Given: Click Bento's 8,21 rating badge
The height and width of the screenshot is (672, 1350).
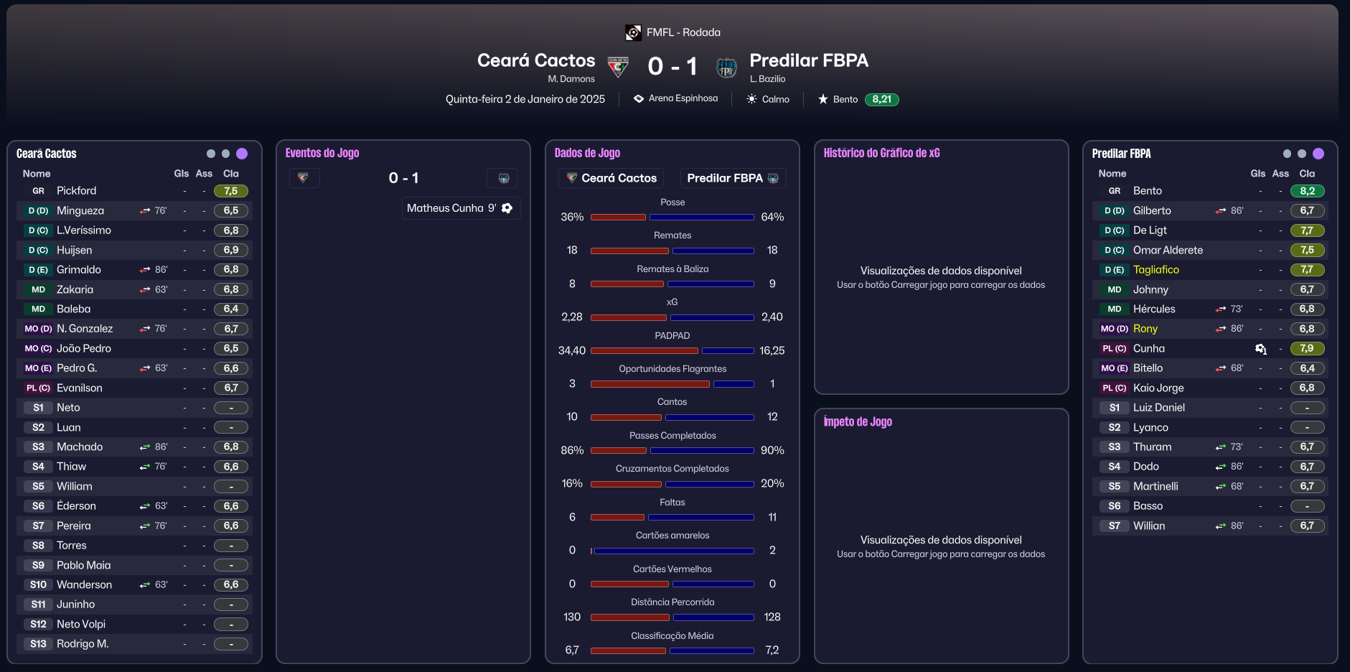Looking at the screenshot, I should [x=881, y=99].
